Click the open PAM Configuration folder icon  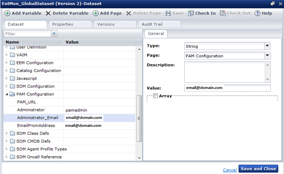(12, 94)
